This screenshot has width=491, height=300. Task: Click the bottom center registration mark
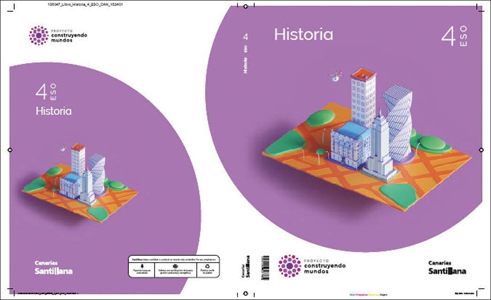pyautogui.click(x=246, y=294)
